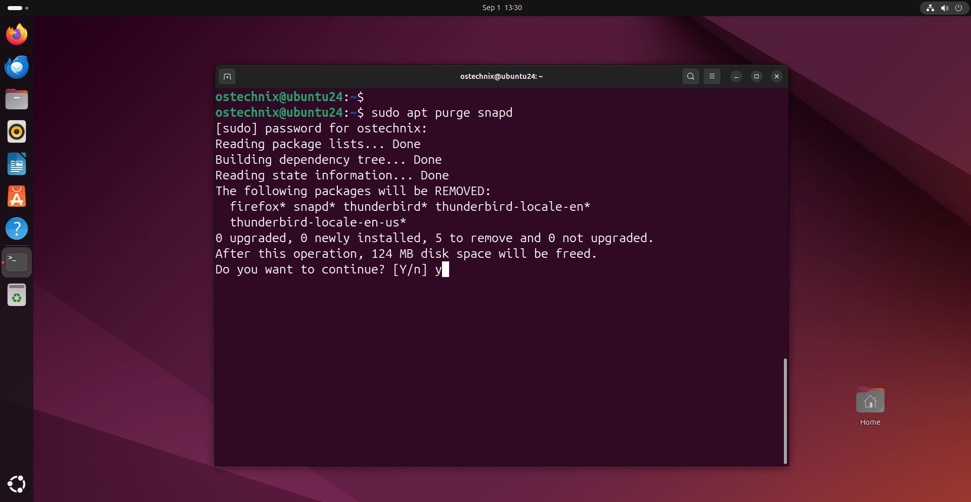Click the network icon in system tray
This screenshot has height=502, width=971.
point(931,8)
